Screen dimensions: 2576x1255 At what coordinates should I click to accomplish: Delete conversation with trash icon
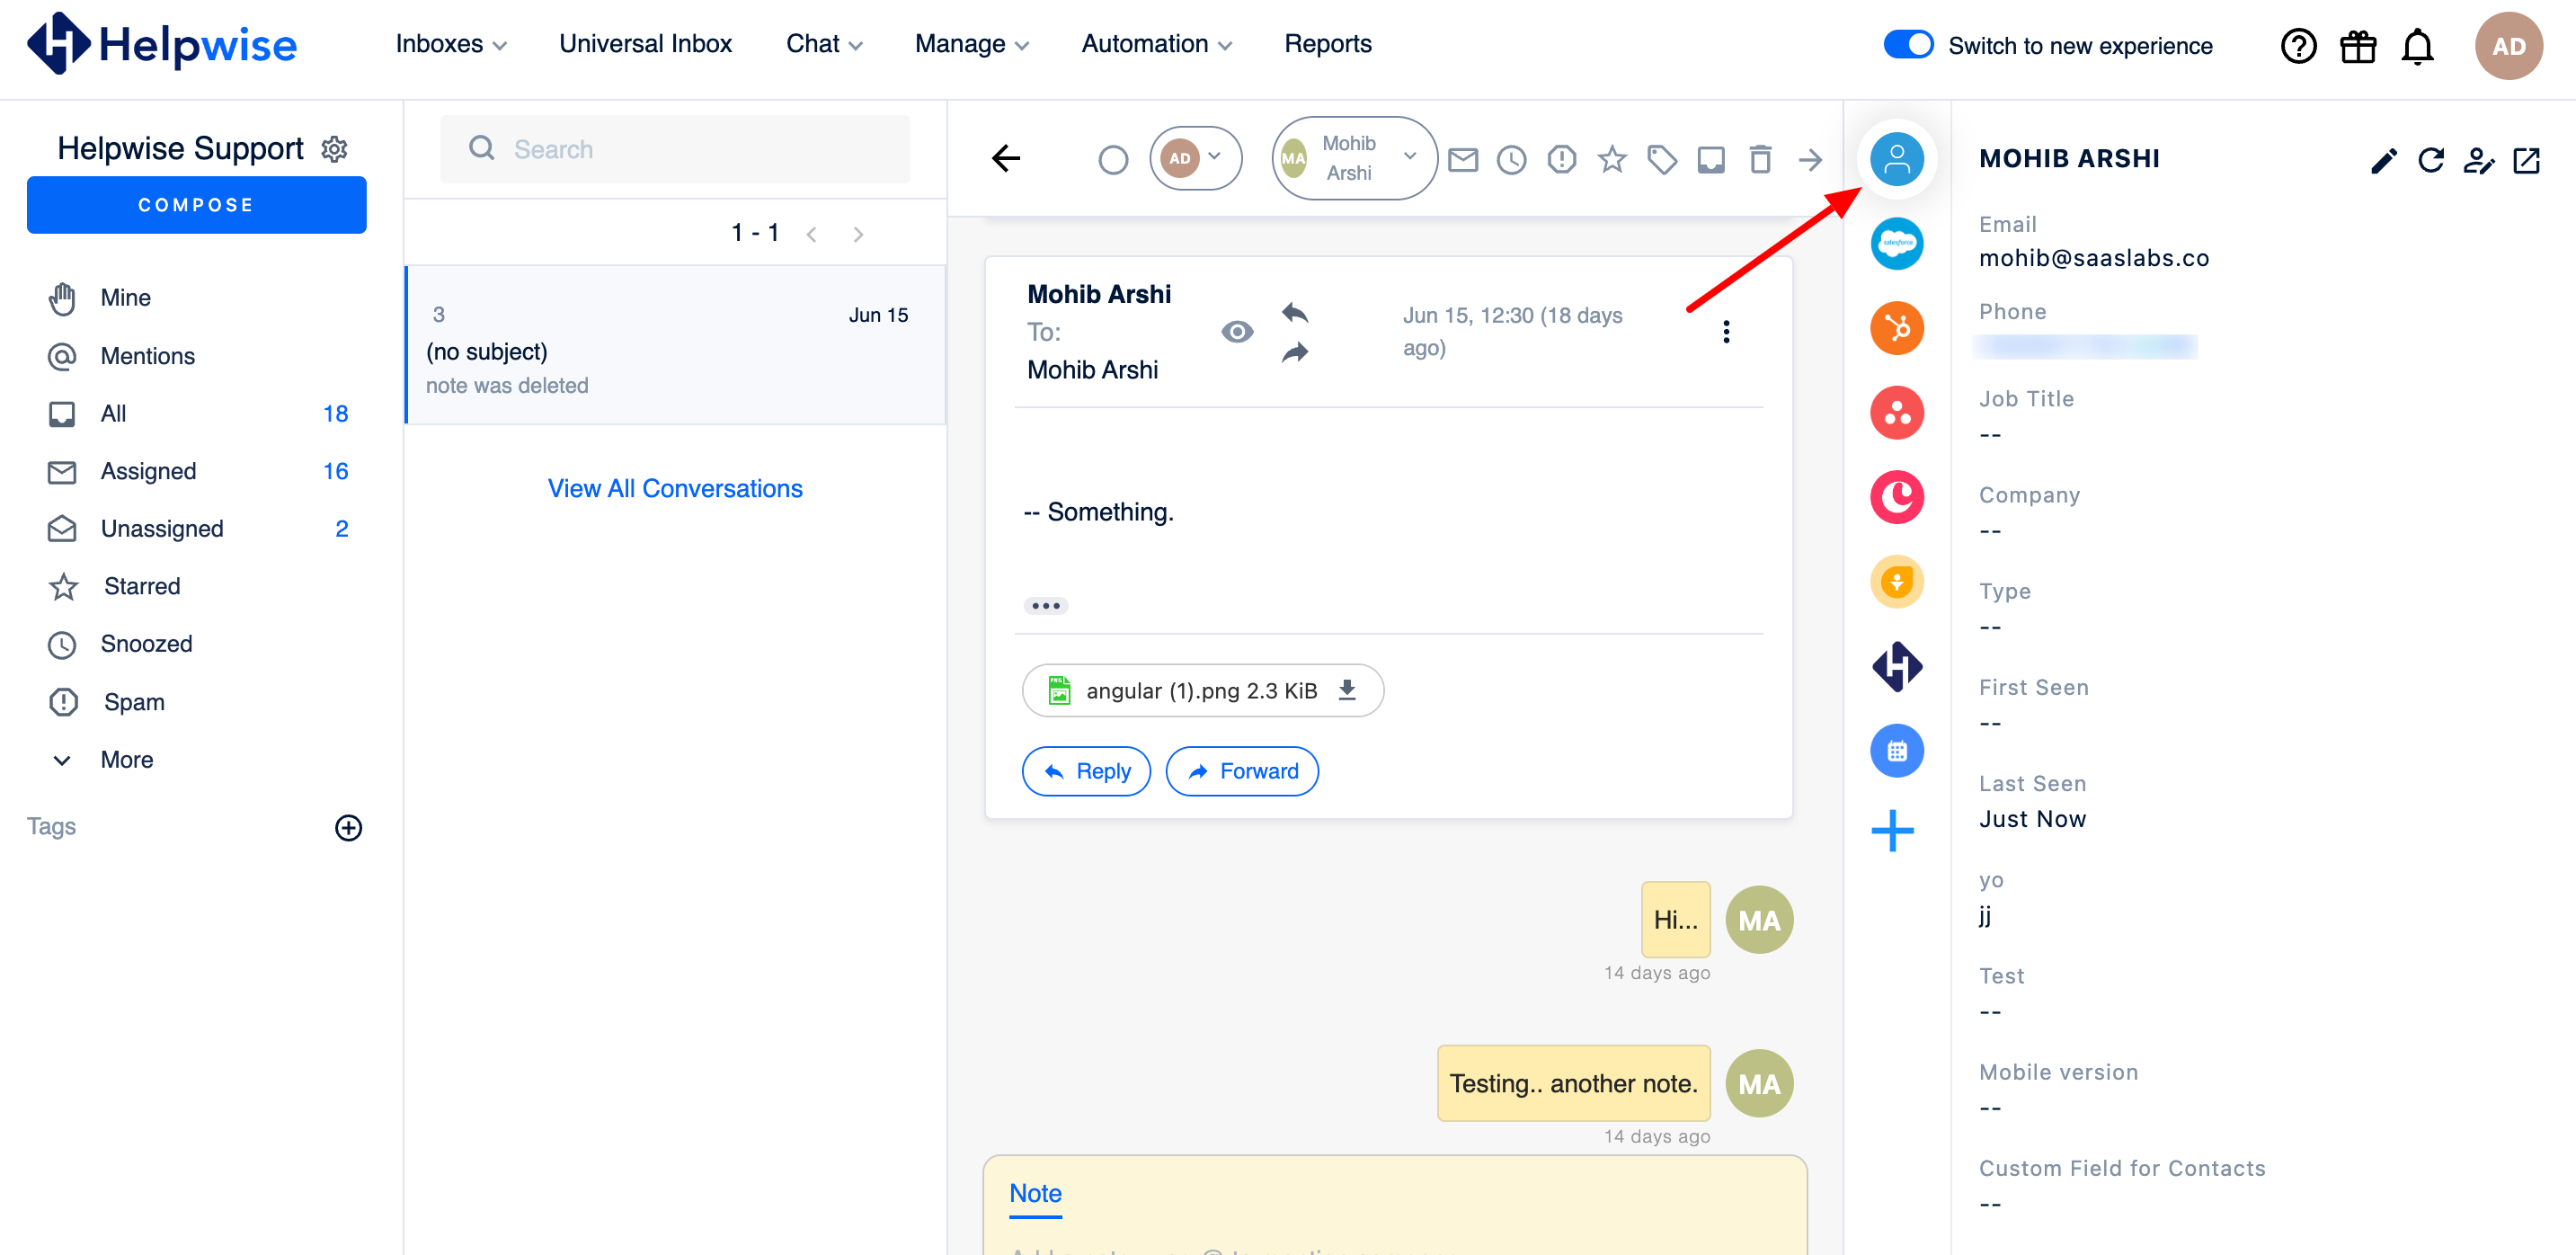click(x=1760, y=159)
